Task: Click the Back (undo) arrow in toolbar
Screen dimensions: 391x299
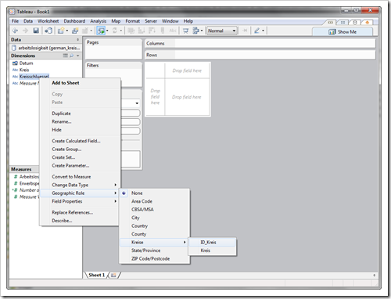Action: click(15, 31)
